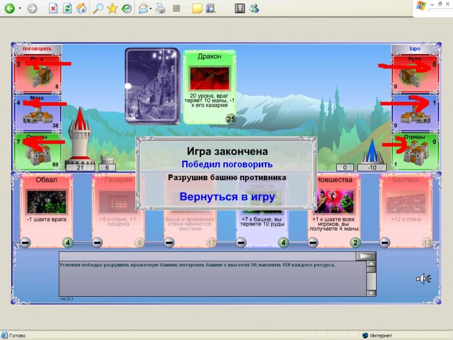Click the Дракон card on the table
Viewport: 453px width, 340px height.
pyautogui.click(x=209, y=86)
